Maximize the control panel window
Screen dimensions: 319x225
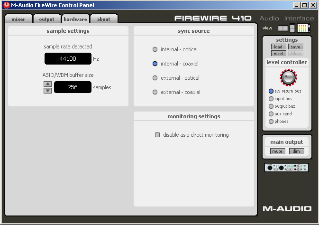click(x=305, y=5)
